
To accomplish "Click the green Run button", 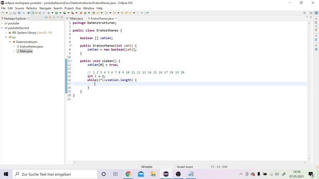I will (56, 13).
